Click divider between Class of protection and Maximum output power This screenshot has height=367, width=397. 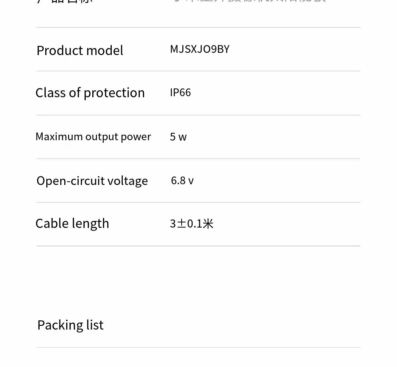click(x=198, y=115)
